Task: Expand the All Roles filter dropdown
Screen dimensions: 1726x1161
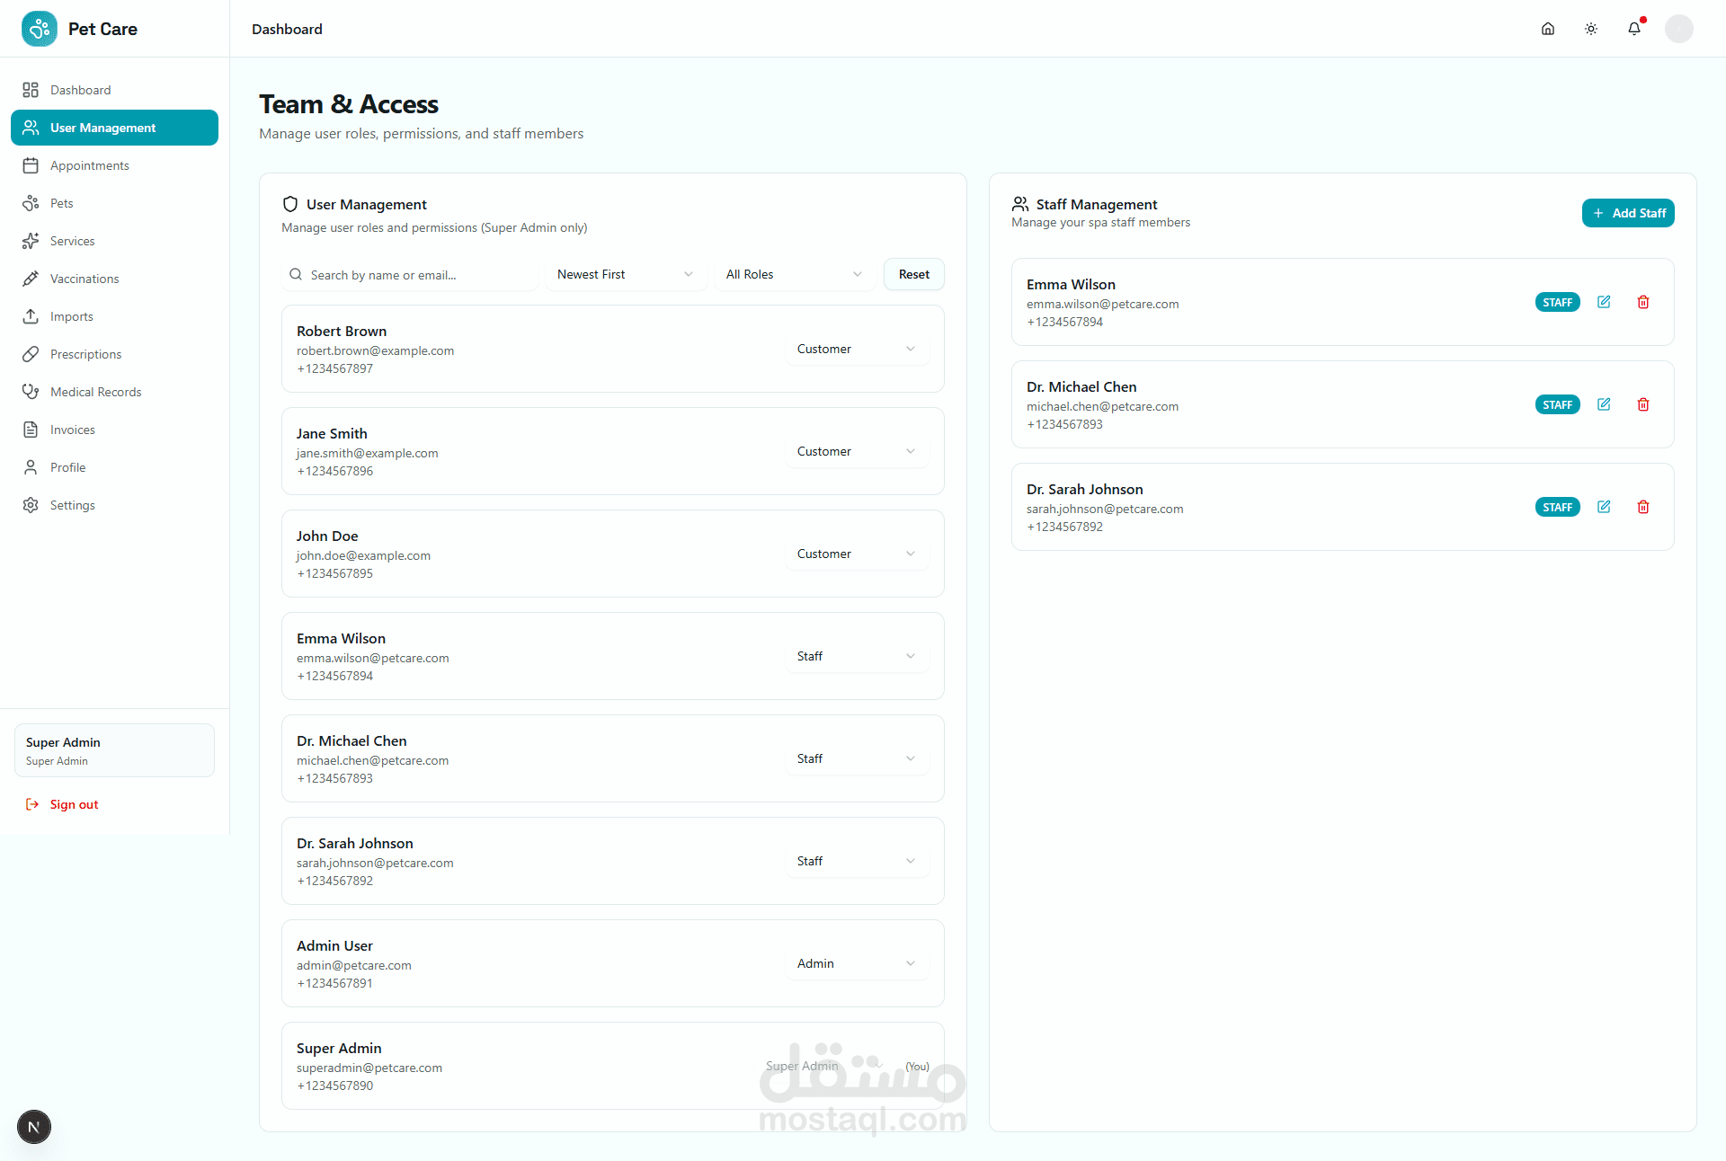Action: [794, 274]
